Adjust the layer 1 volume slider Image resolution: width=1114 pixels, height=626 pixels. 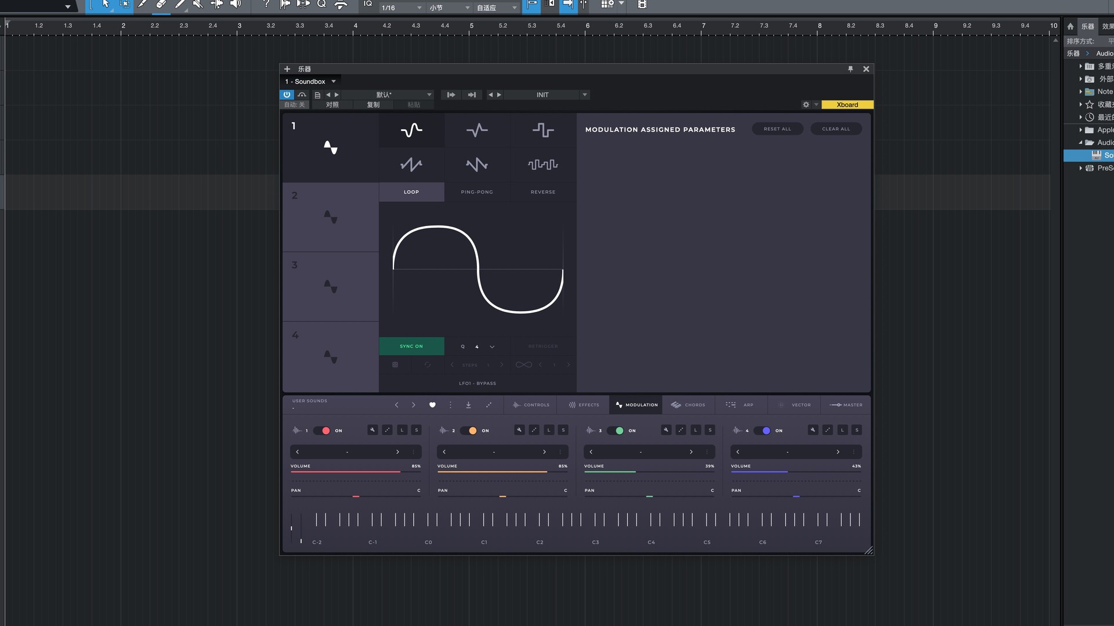(355, 472)
